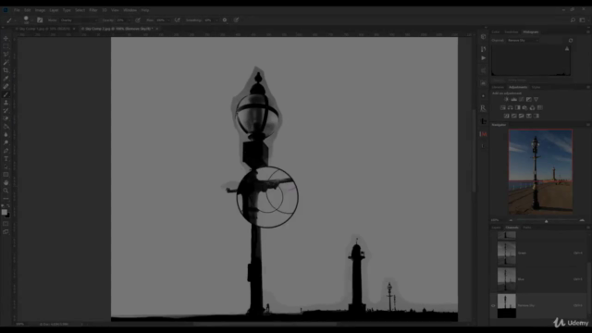Switch to the Paths panel tab

click(x=526, y=228)
